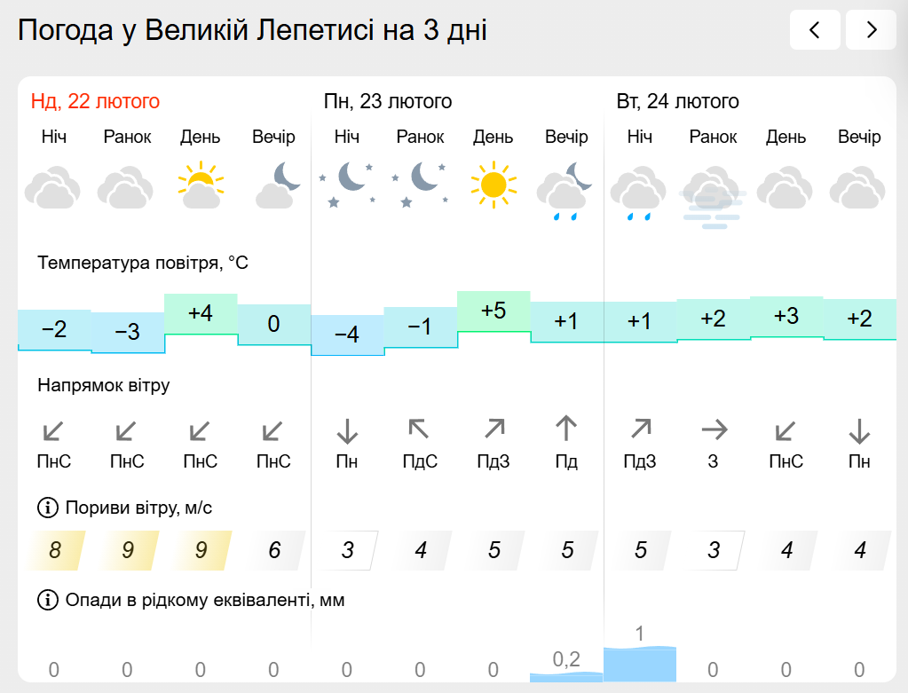Click the 0,2 mm precipitation bar on Monday
Viewport: 908px width, 693px height.
point(566,676)
